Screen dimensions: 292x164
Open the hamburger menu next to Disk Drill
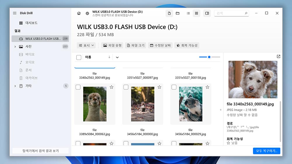click(x=15, y=13)
